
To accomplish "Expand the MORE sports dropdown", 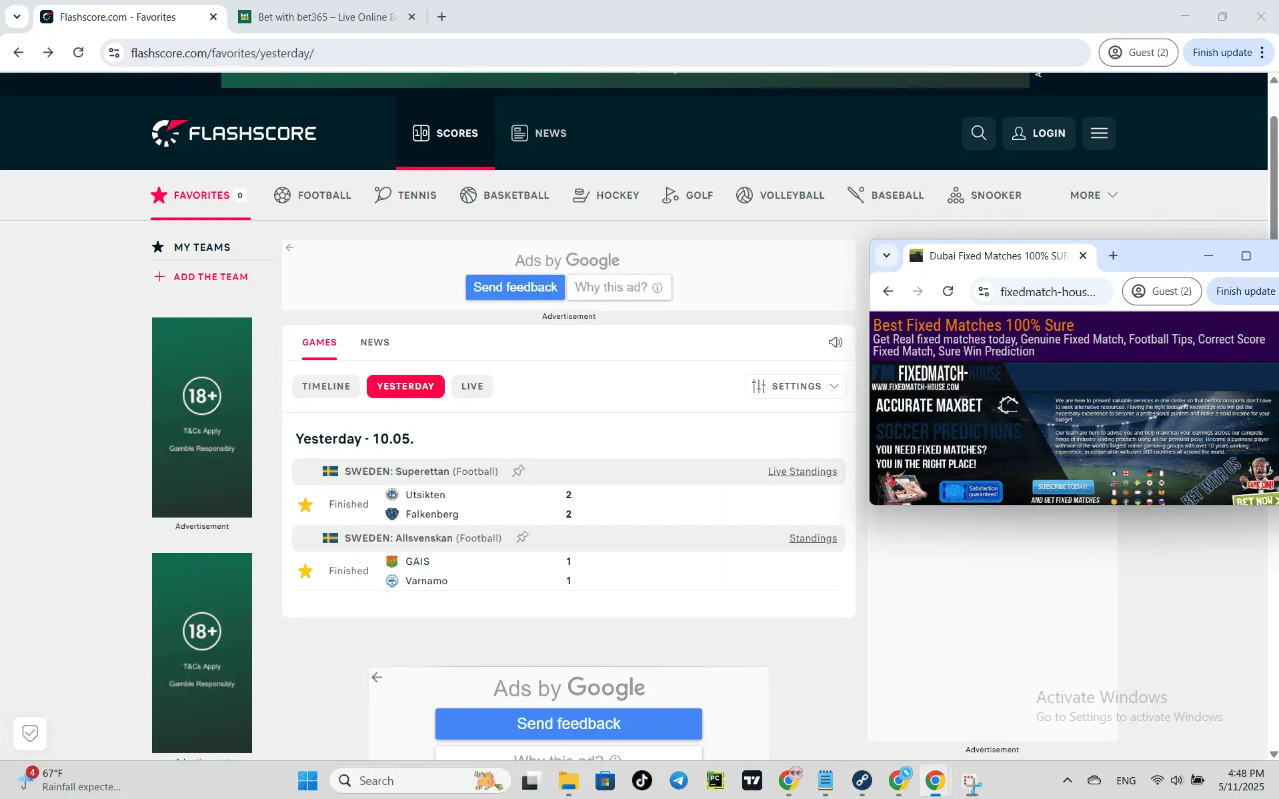I will point(1092,195).
